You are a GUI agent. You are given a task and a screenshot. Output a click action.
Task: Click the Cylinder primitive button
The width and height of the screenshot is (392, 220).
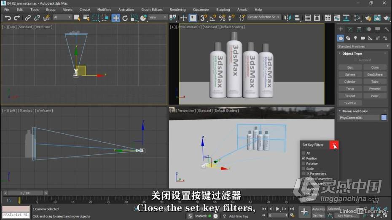350,82
